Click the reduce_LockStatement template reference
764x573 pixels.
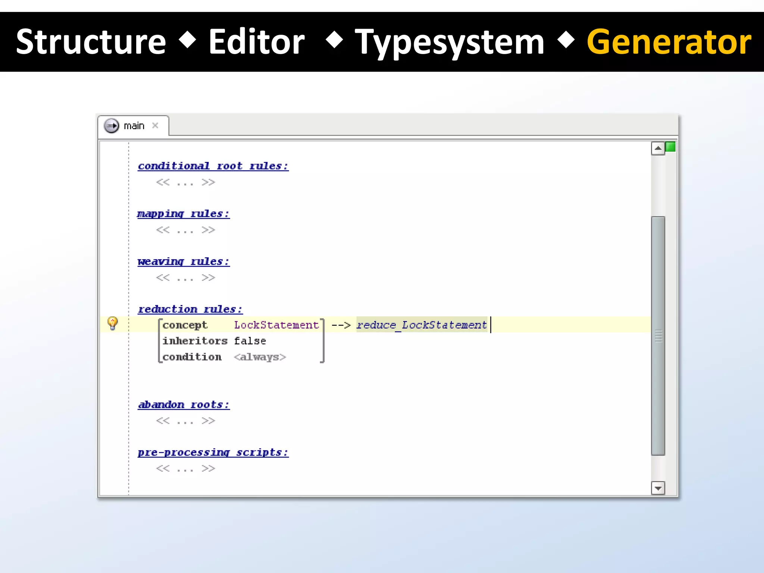click(x=422, y=325)
